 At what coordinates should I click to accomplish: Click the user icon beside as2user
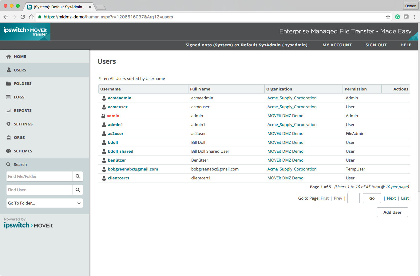click(x=104, y=134)
